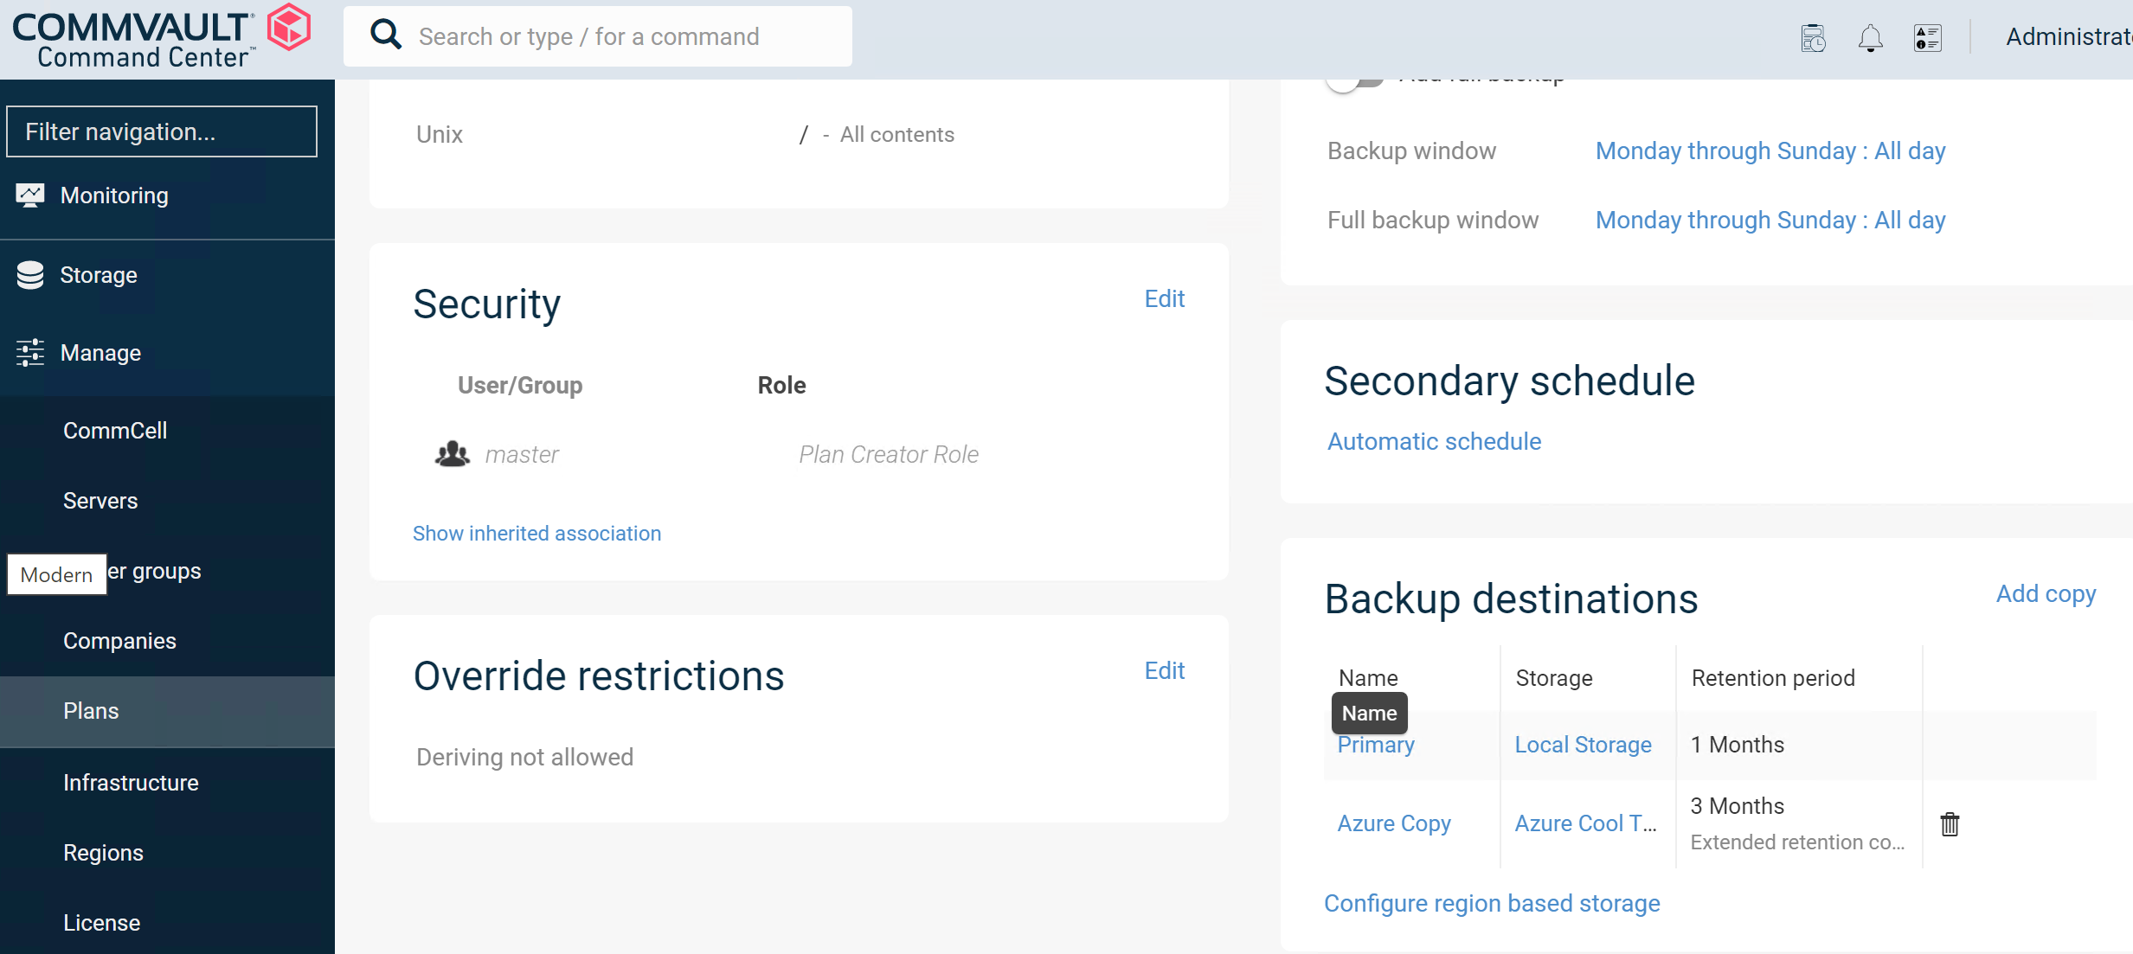Viewport: 2133px width, 954px height.
Task: Open the Monitoring section
Action: click(x=114, y=195)
